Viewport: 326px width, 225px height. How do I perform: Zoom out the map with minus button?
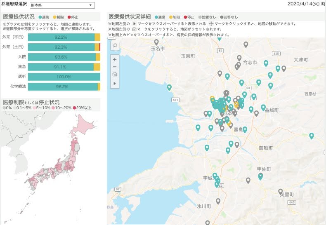[x=114, y=67]
